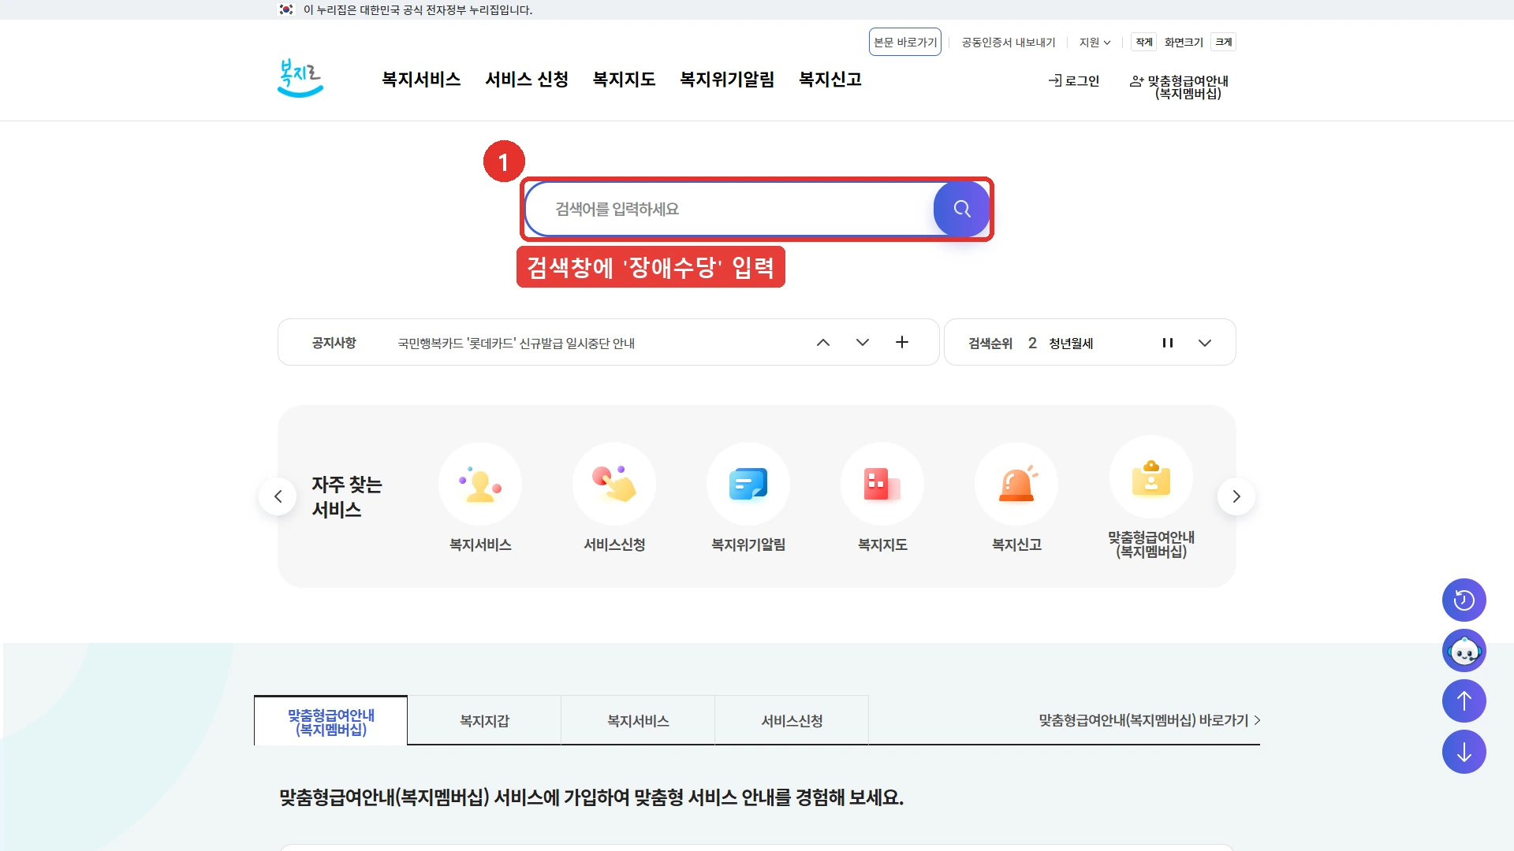The image size is (1514, 851).
Task: Increase screen size with 크게 button
Action: pos(1224,43)
